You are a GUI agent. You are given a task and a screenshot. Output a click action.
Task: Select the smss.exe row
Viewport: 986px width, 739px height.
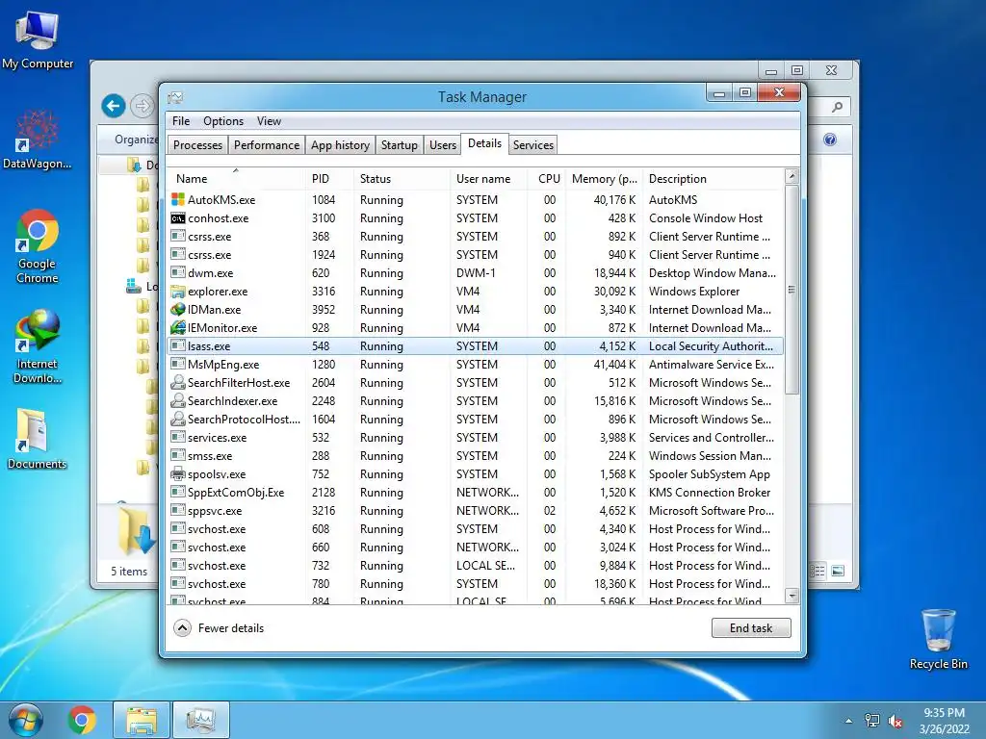476,455
